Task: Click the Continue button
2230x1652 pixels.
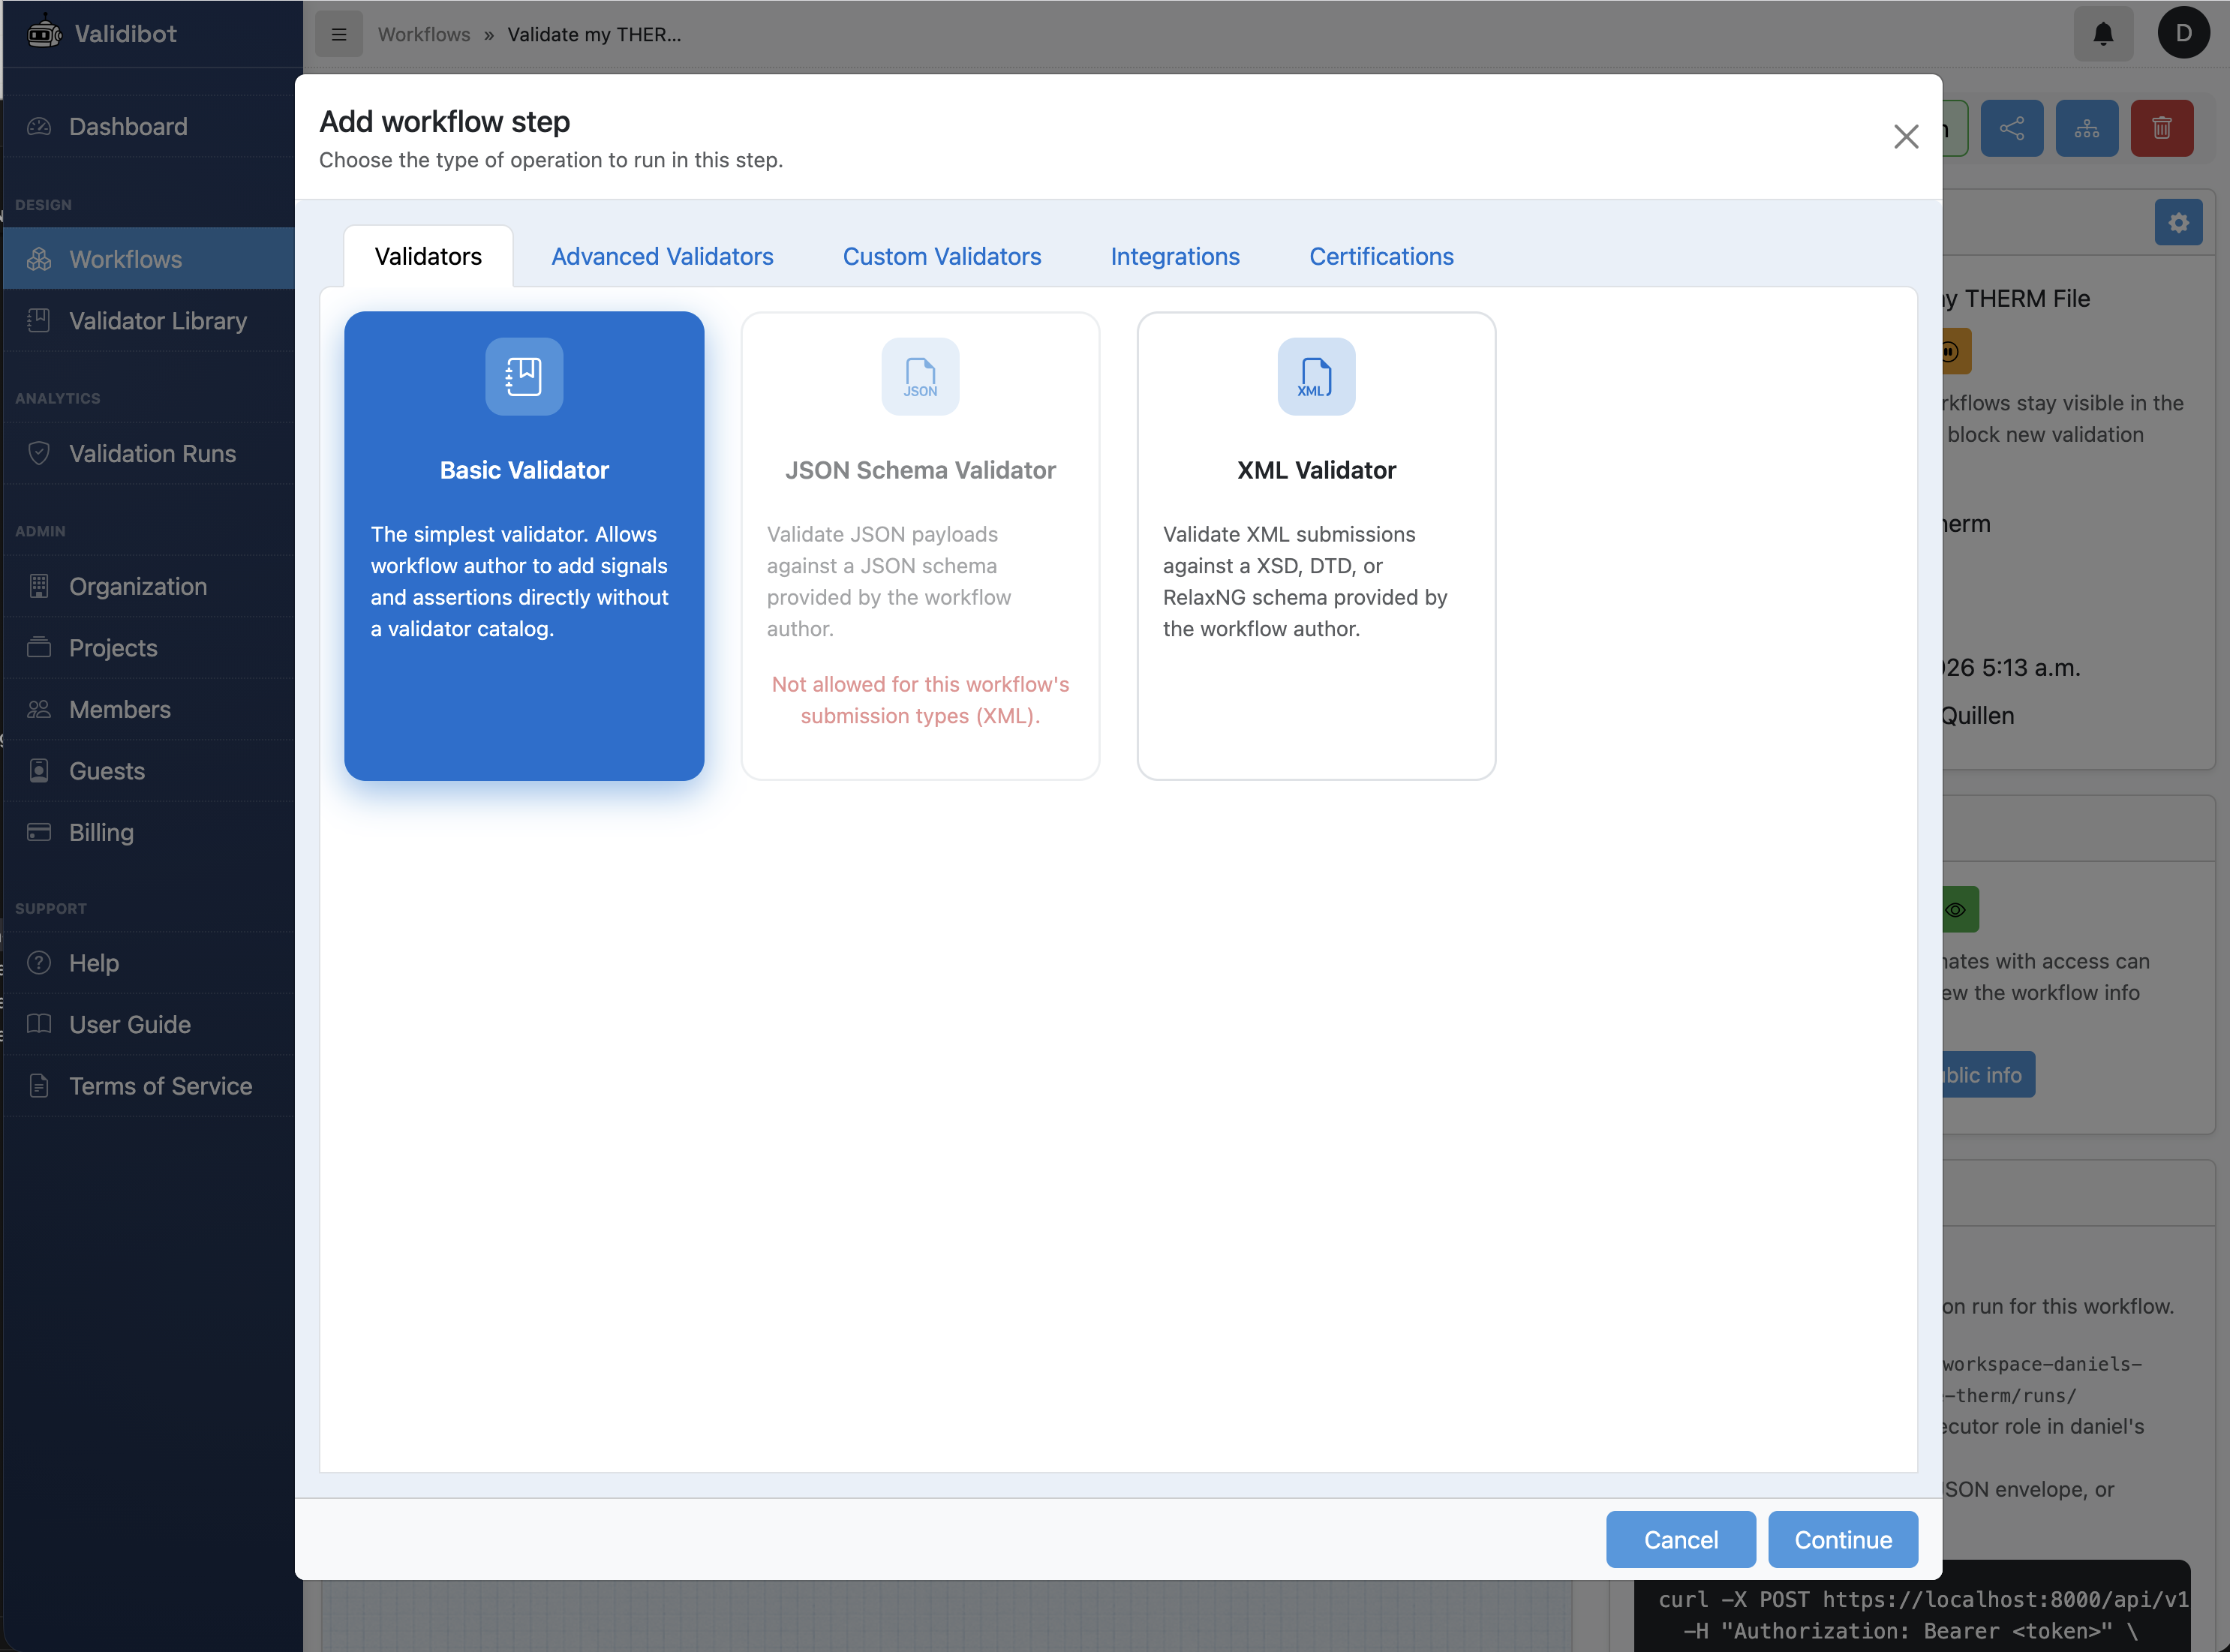Action: 1843,1539
